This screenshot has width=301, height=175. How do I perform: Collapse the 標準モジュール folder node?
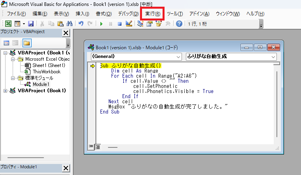(x=12, y=78)
